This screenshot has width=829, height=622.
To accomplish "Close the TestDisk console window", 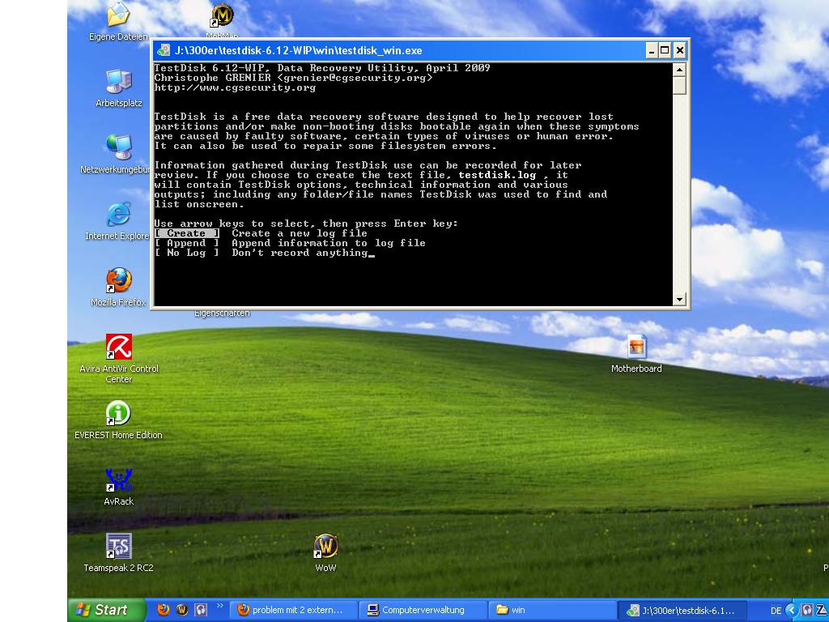I will [680, 51].
